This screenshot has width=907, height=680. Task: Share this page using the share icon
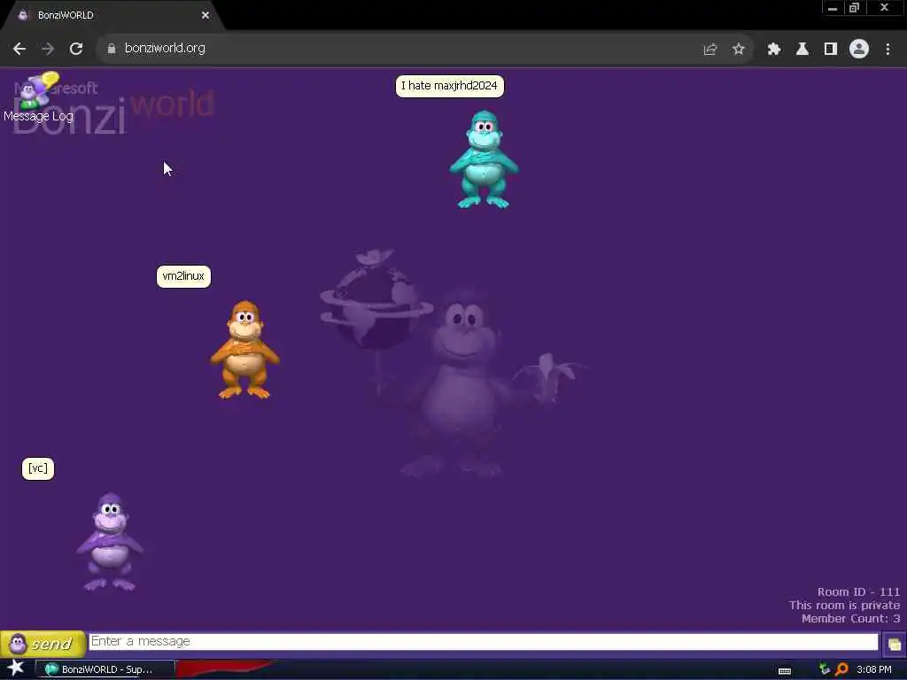[709, 50]
